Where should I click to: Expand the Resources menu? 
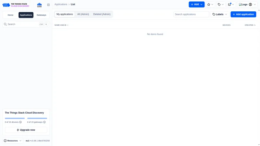[13, 141]
